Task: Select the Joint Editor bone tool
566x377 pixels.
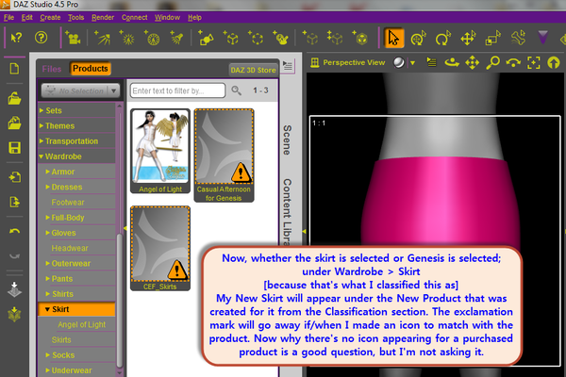Action: click(518, 38)
